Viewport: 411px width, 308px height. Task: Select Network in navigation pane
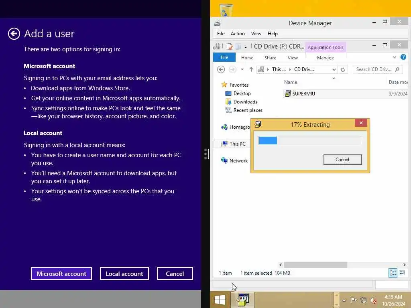coord(234,160)
